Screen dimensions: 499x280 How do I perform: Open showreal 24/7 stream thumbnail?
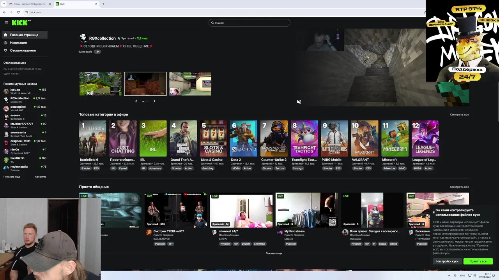pyautogui.click(x=241, y=210)
